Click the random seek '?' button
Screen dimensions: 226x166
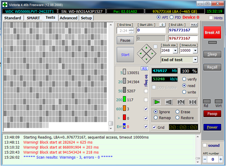[181, 102]
